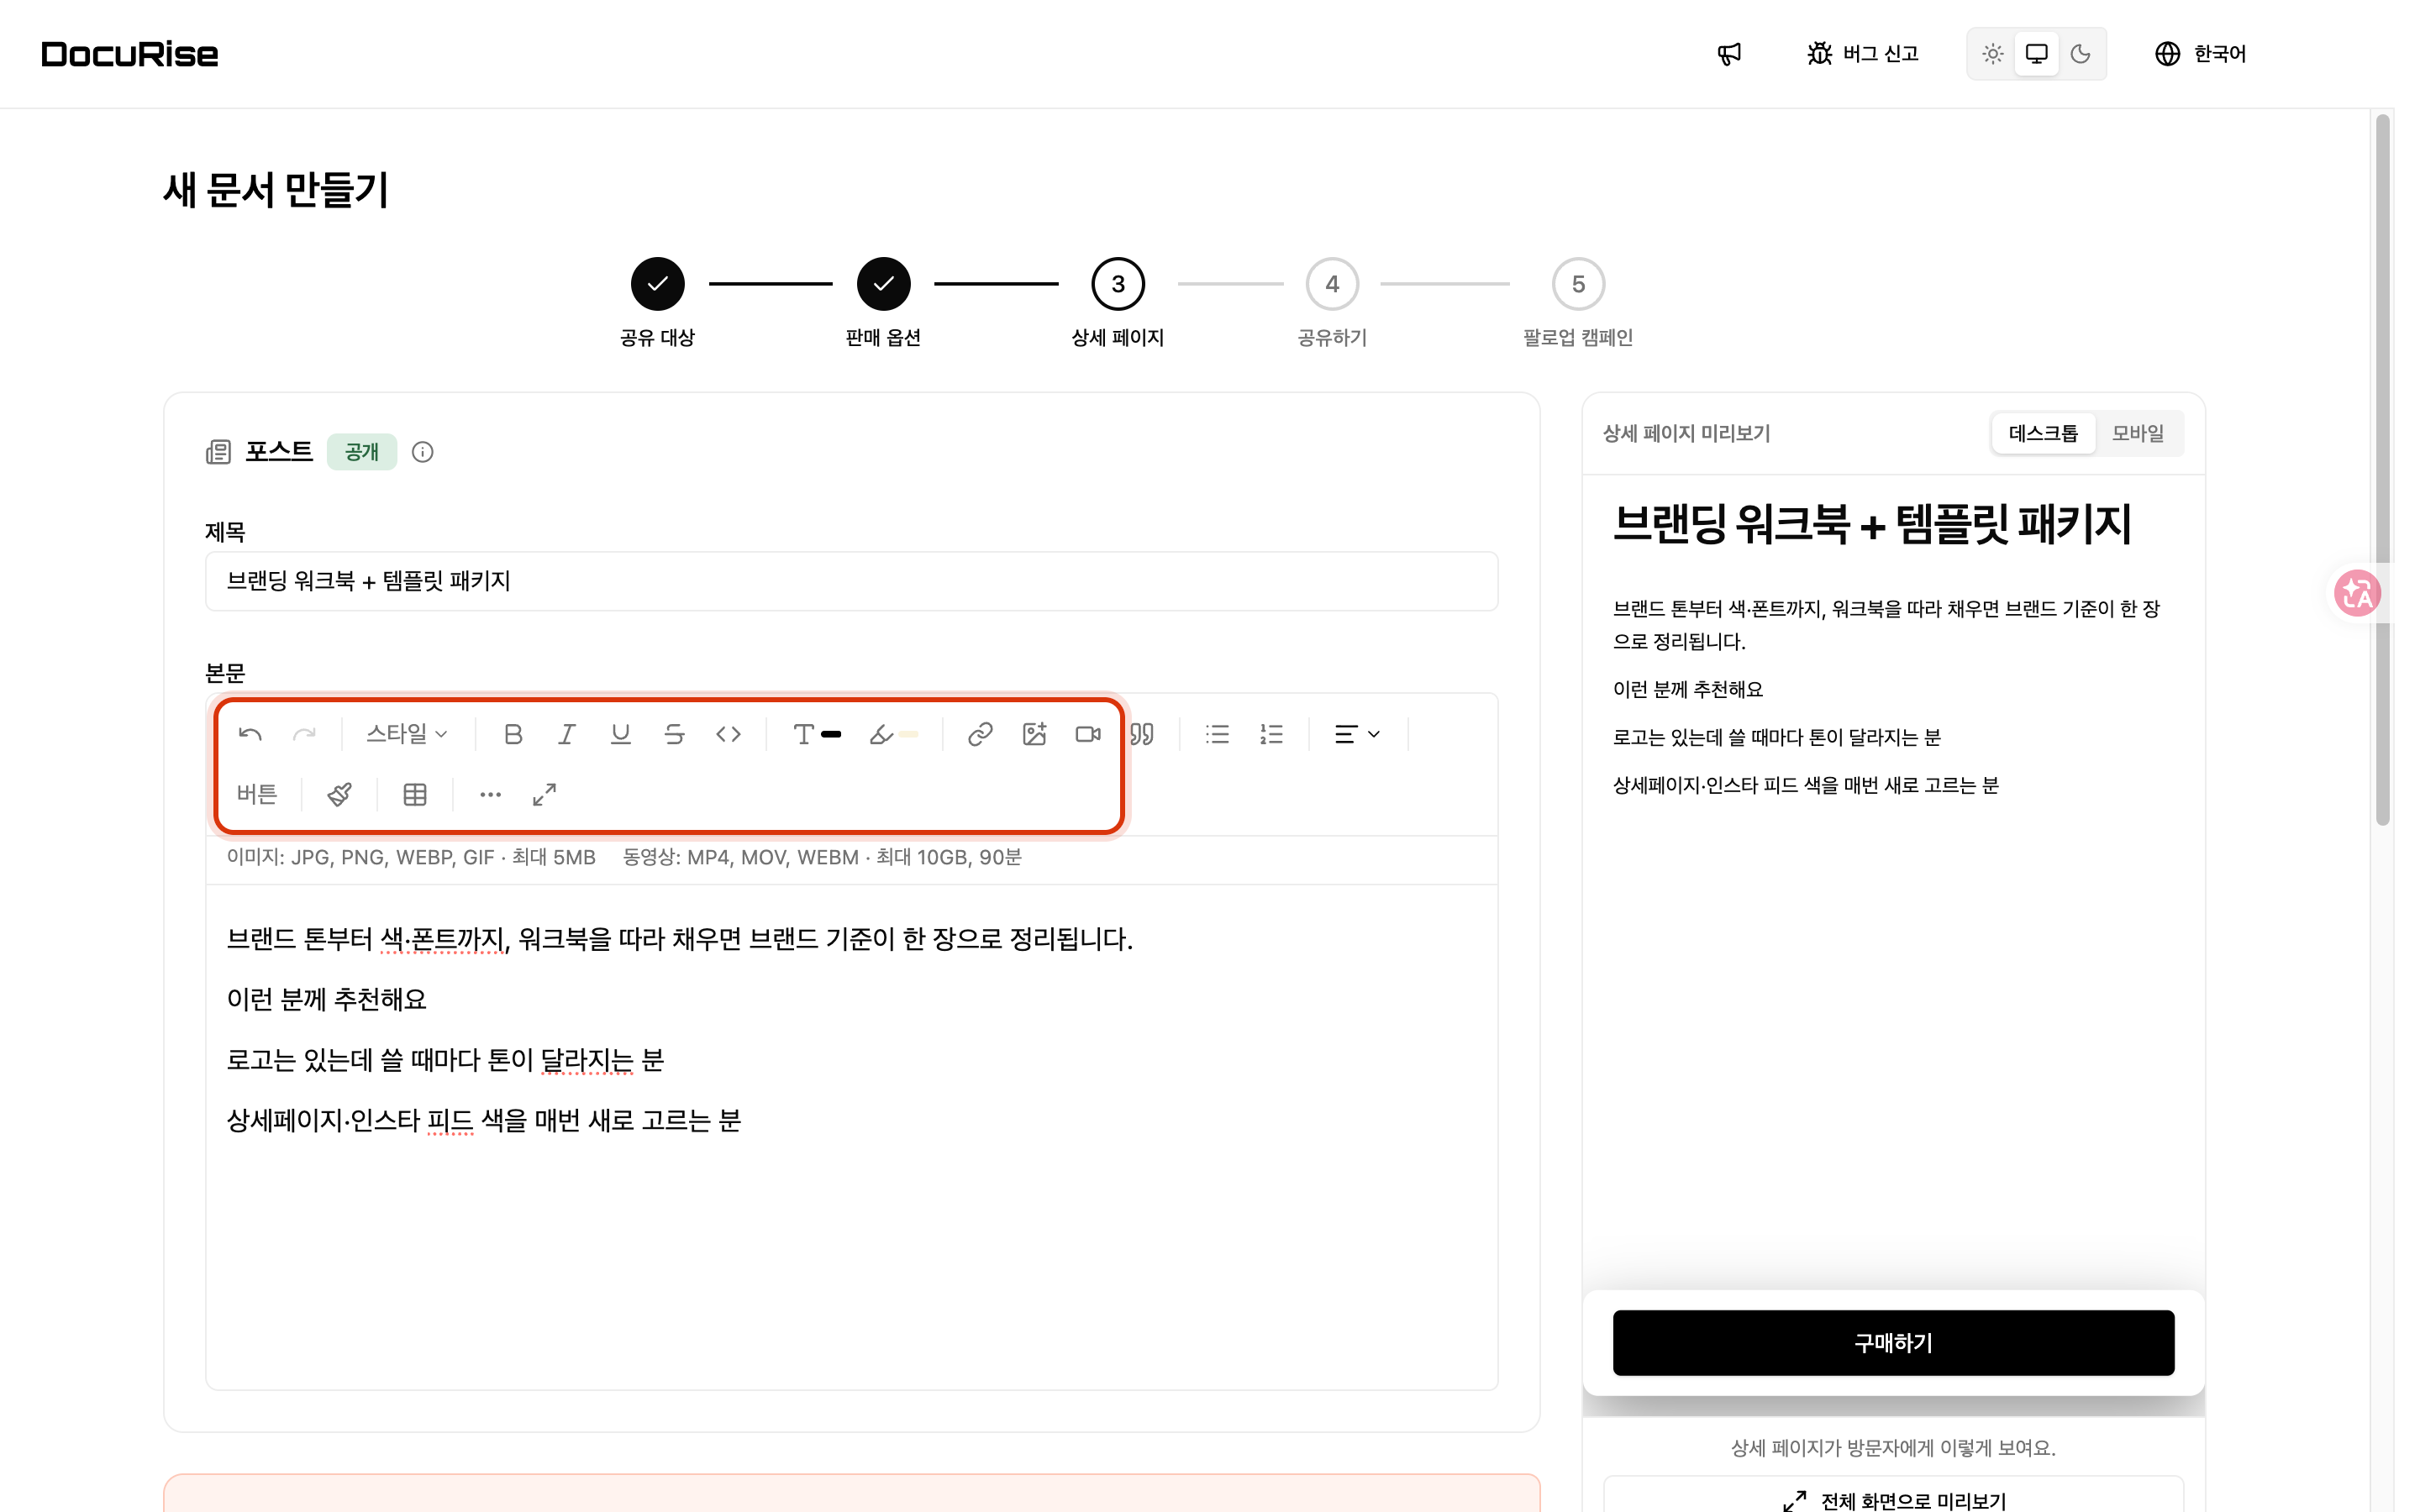Insert a hyperlink with the link icon
This screenshot has width=2420, height=1512.
click(x=980, y=735)
